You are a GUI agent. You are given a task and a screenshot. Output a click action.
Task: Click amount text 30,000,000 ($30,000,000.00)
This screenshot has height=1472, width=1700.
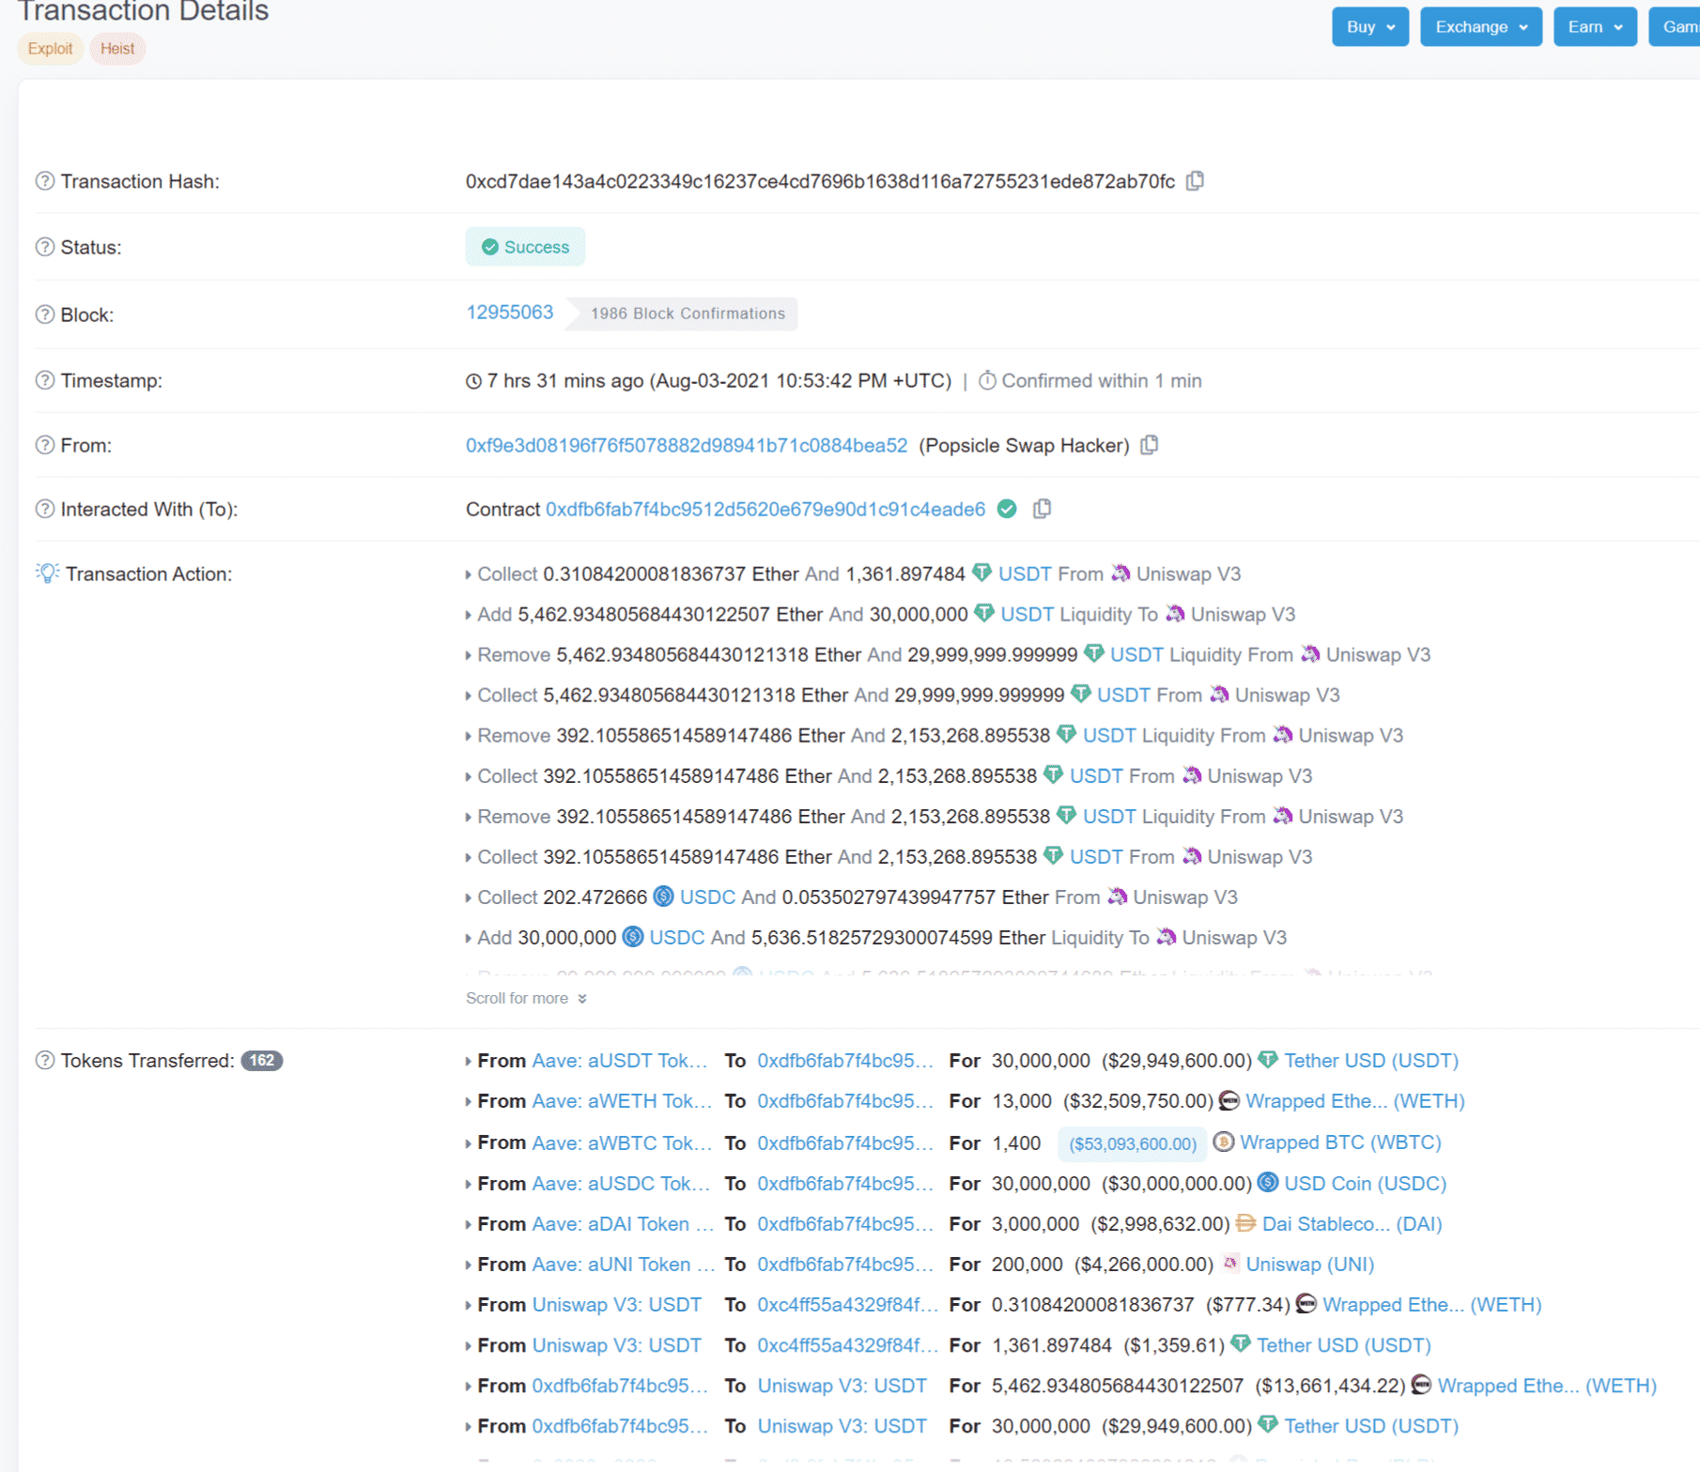1121,1183
